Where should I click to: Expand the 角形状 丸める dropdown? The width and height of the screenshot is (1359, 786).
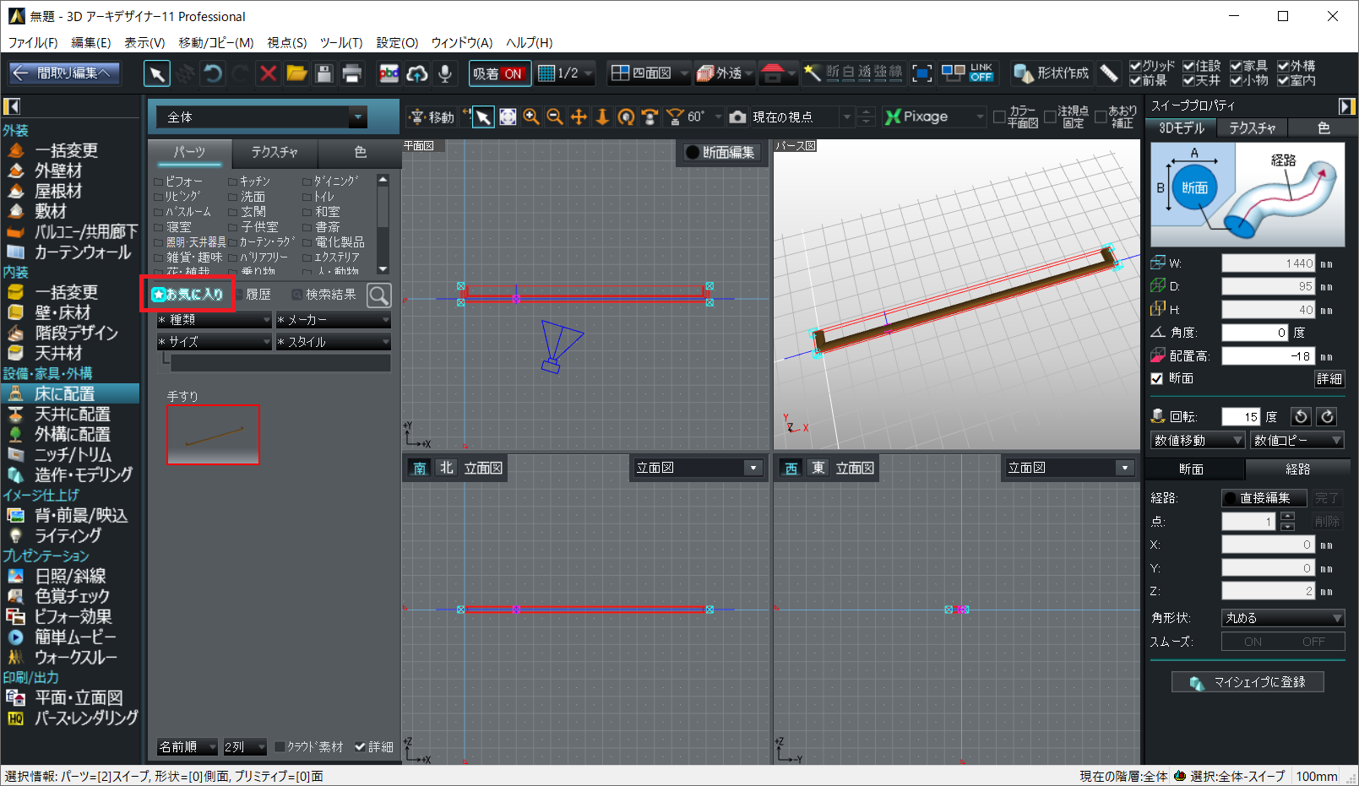1282,618
